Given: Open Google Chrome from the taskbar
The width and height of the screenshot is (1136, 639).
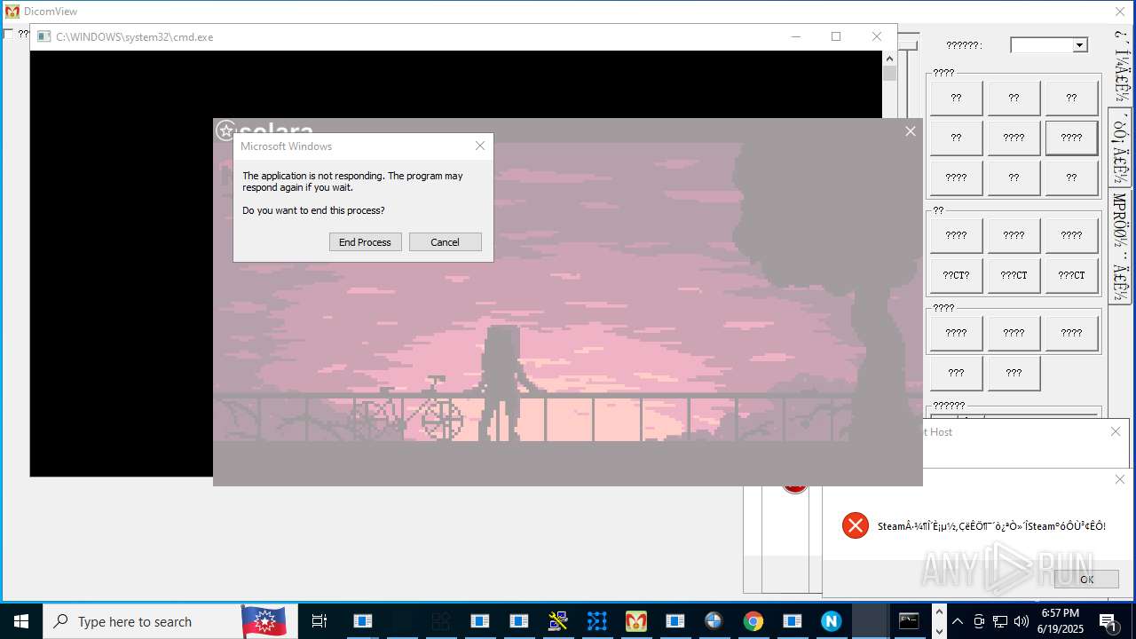Looking at the screenshot, I should tap(753, 621).
